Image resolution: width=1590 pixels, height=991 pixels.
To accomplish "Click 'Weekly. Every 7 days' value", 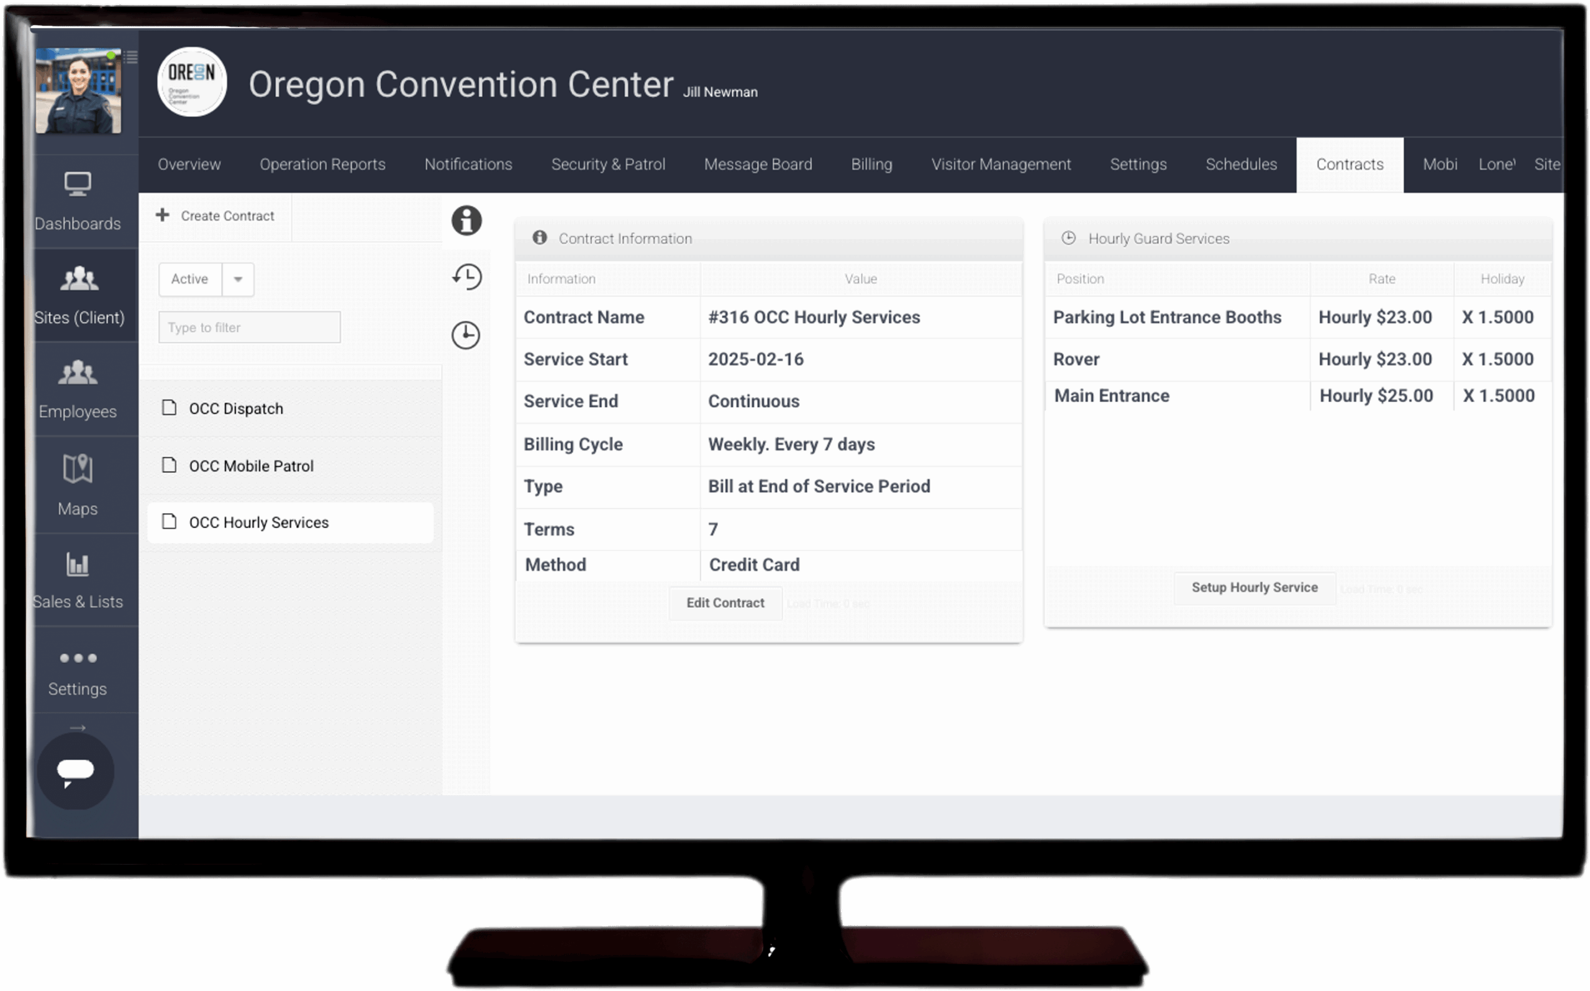I will [791, 444].
